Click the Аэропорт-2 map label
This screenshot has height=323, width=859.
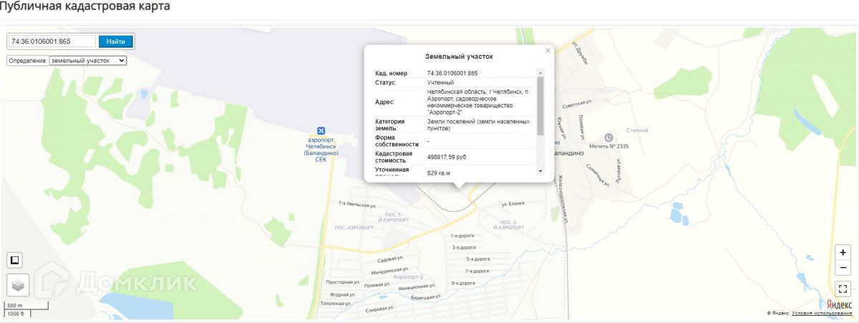(x=409, y=276)
